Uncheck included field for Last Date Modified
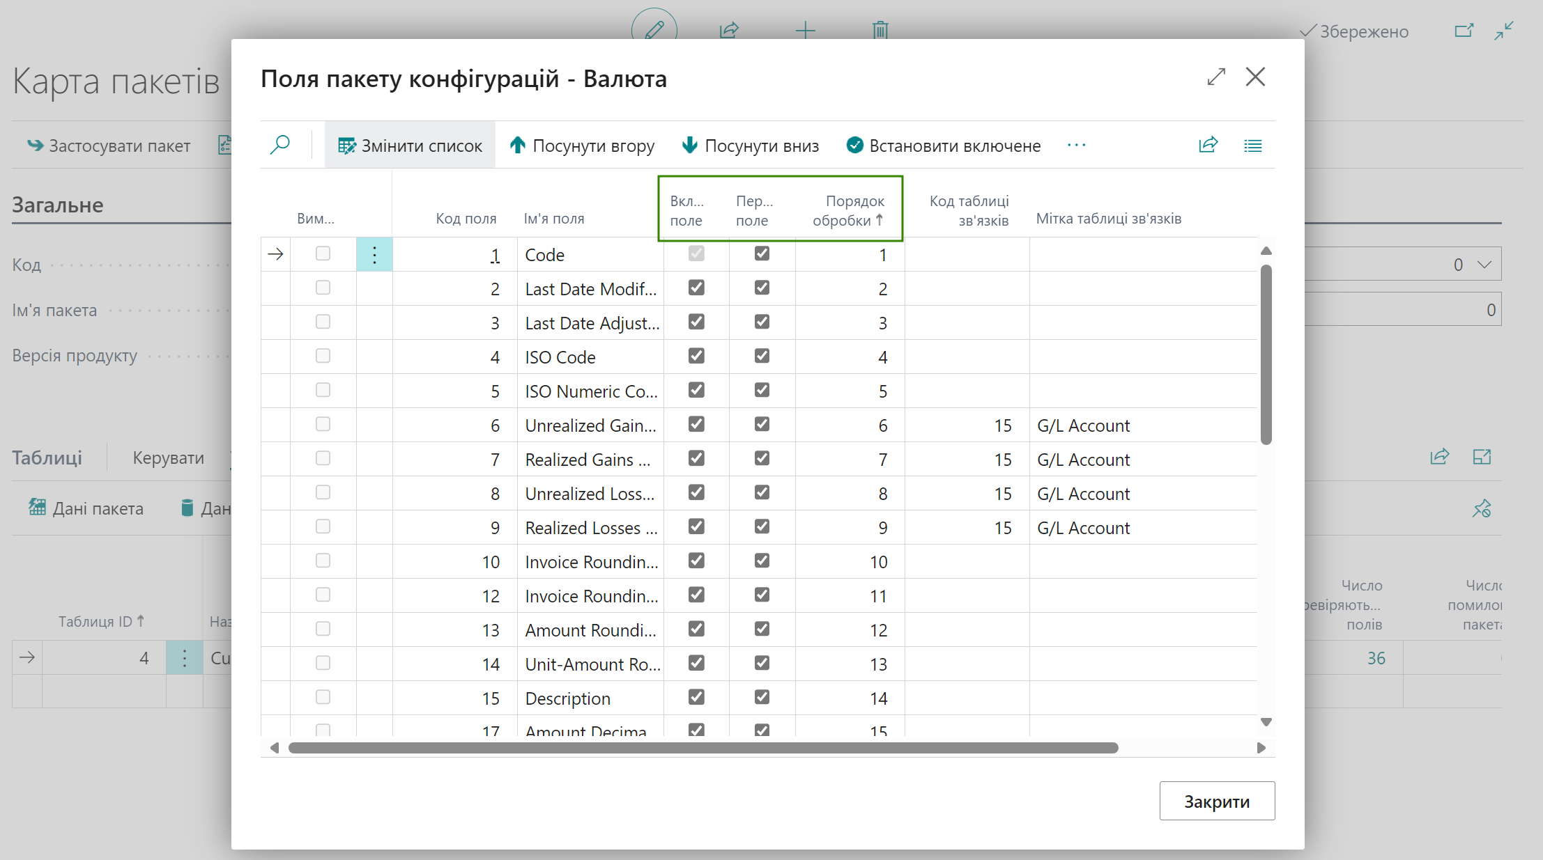 pyautogui.click(x=696, y=288)
